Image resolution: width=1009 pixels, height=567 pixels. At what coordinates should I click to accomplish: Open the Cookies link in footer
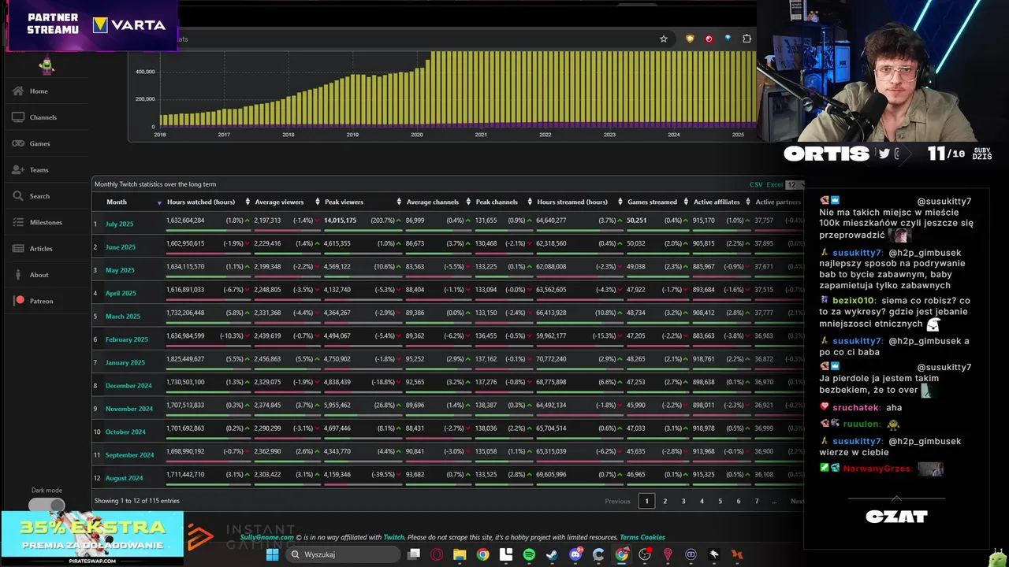tap(653, 537)
